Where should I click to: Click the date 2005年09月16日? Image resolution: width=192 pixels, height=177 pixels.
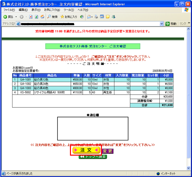[x=162, y=71]
